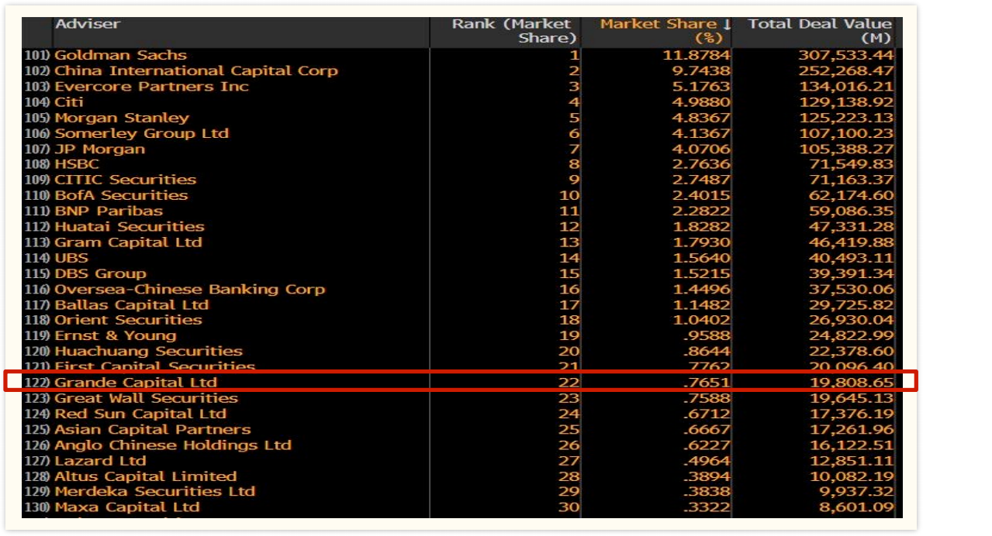The width and height of the screenshot is (992, 536).
Task: Choose Red Sun Capital Ltd adviser
Action: 140,414
